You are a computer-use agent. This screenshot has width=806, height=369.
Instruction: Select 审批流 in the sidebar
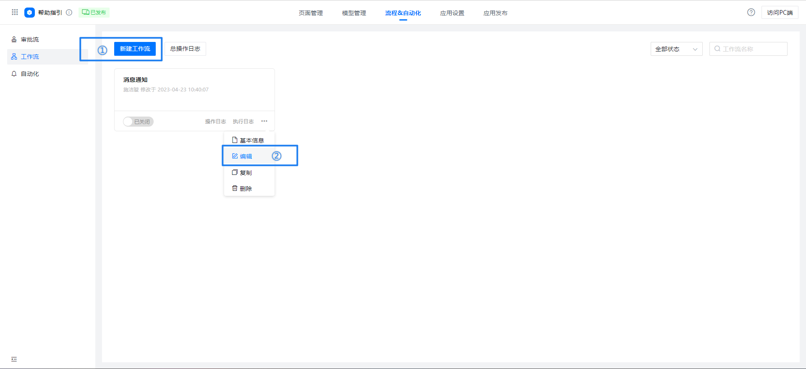(47, 39)
